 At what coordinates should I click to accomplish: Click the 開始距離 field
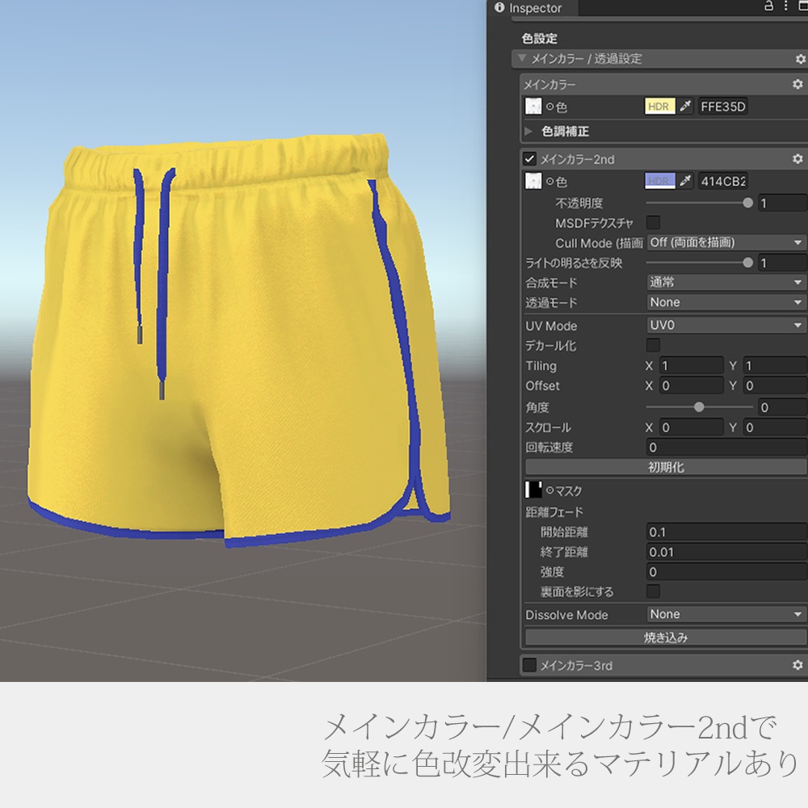pos(726,532)
